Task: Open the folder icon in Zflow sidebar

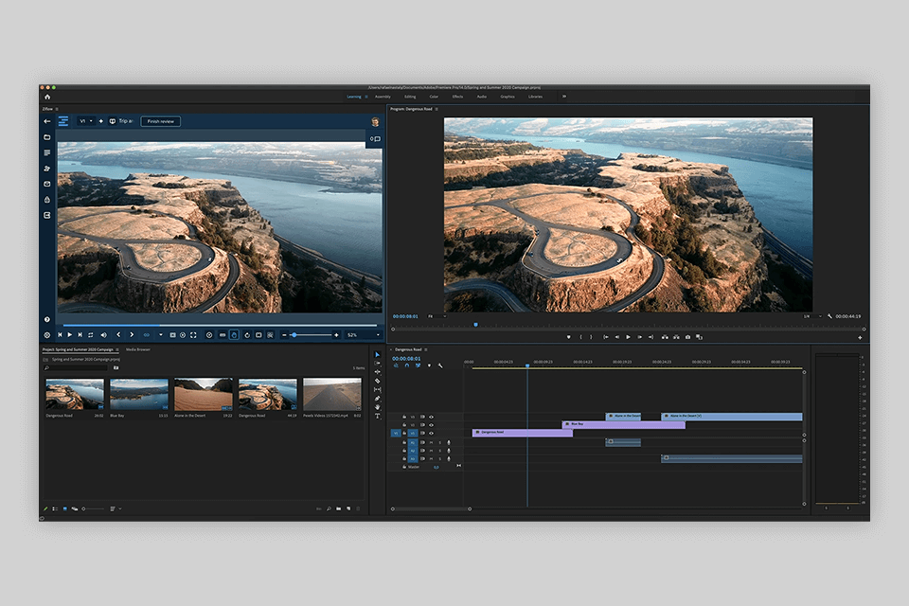Action: click(47, 137)
